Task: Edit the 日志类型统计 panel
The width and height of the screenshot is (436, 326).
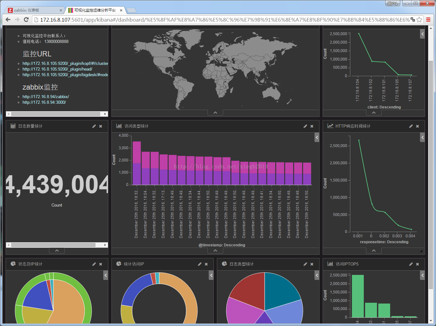Action: [x=305, y=264]
